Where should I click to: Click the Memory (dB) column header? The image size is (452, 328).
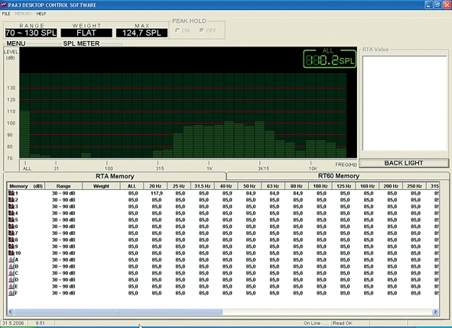pyautogui.click(x=26, y=186)
